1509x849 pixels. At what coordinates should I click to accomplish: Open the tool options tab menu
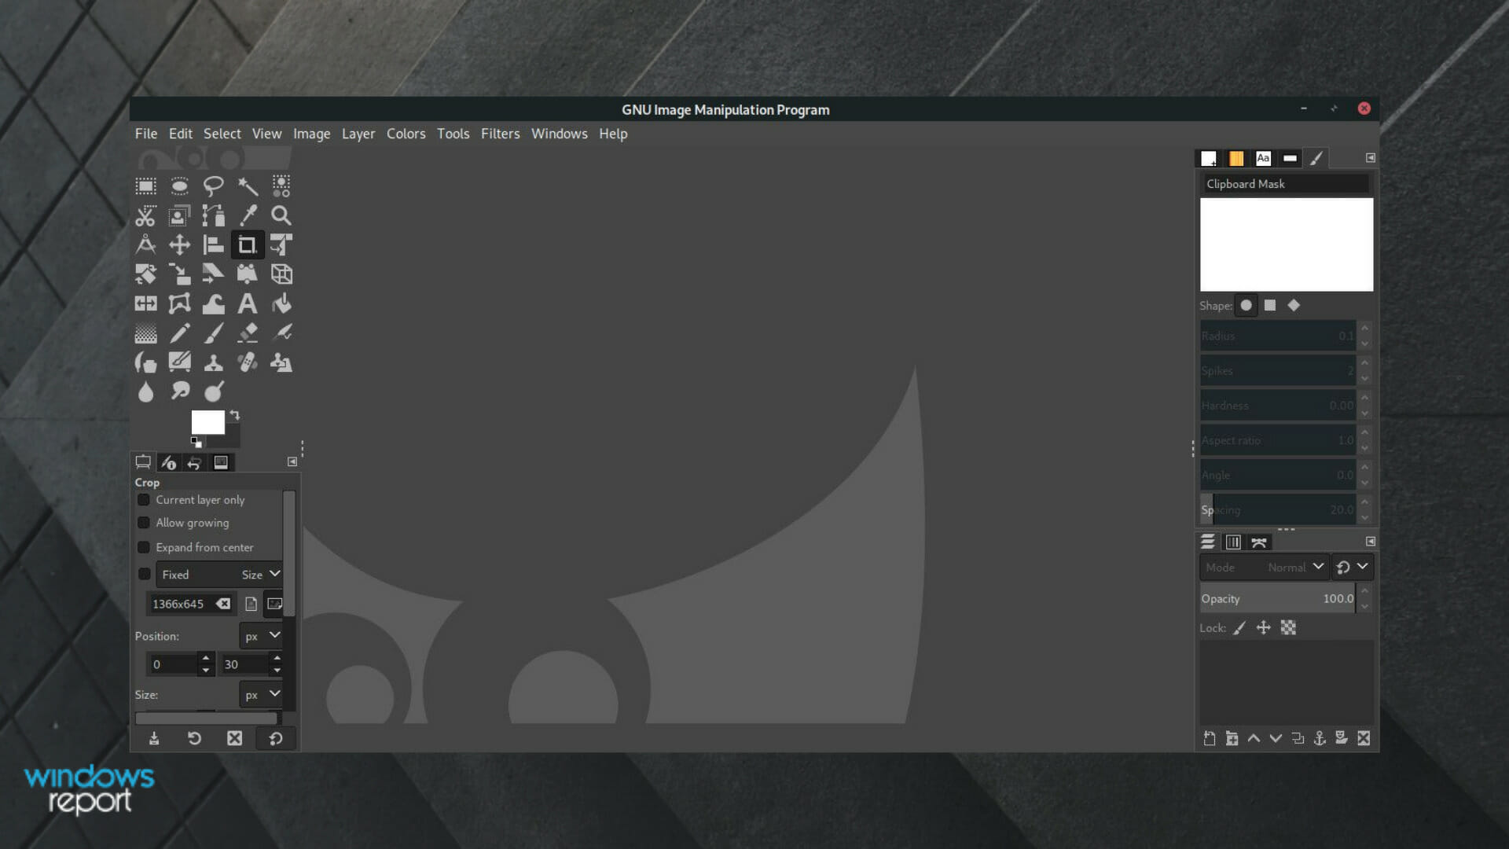292,462
